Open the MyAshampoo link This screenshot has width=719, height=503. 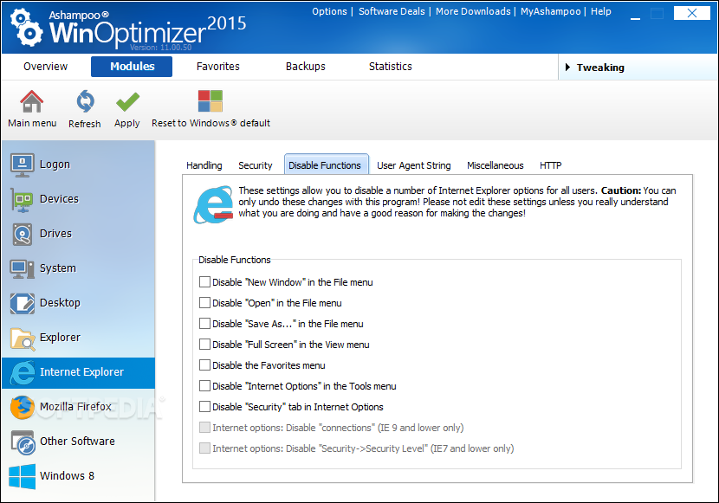[550, 11]
